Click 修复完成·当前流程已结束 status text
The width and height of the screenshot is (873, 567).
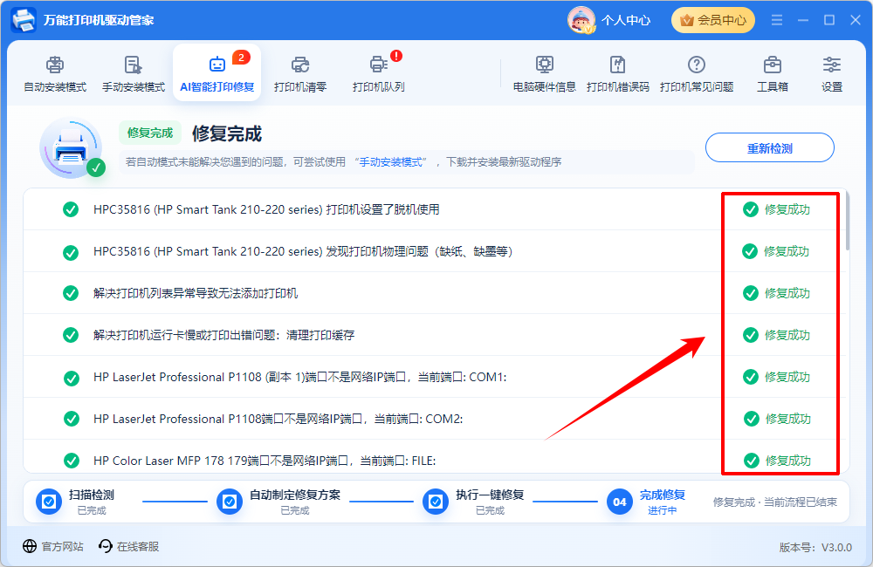pos(775,502)
